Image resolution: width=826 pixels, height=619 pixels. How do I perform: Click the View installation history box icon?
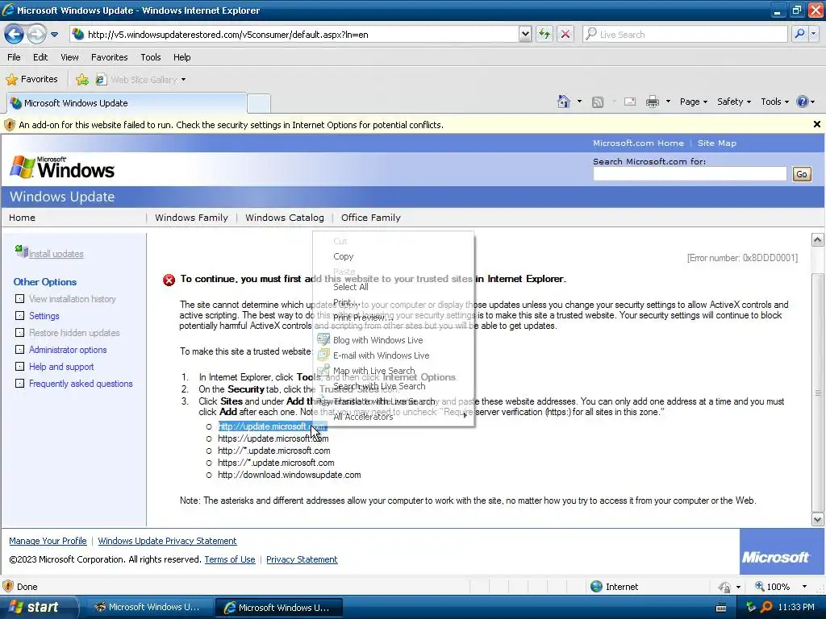(19, 299)
